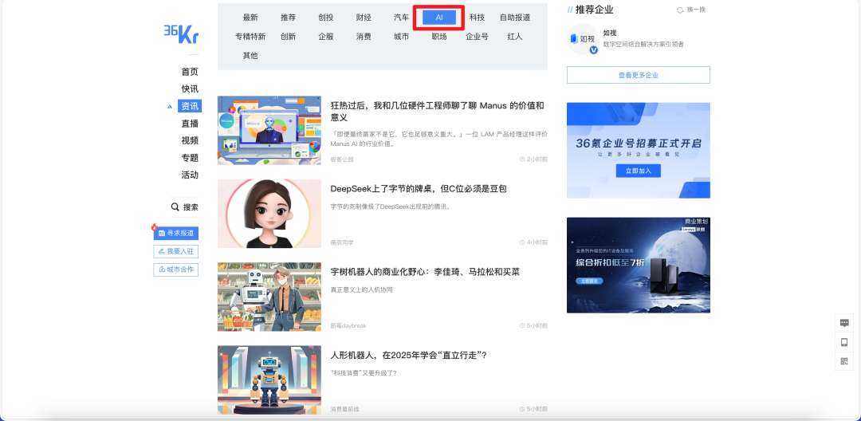Select the 消费 category tab

coord(364,37)
